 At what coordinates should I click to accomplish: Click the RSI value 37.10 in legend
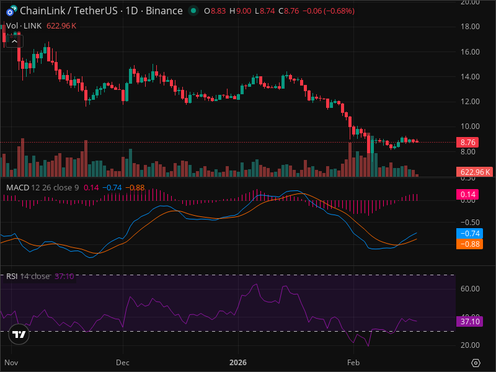pyautogui.click(x=64, y=276)
